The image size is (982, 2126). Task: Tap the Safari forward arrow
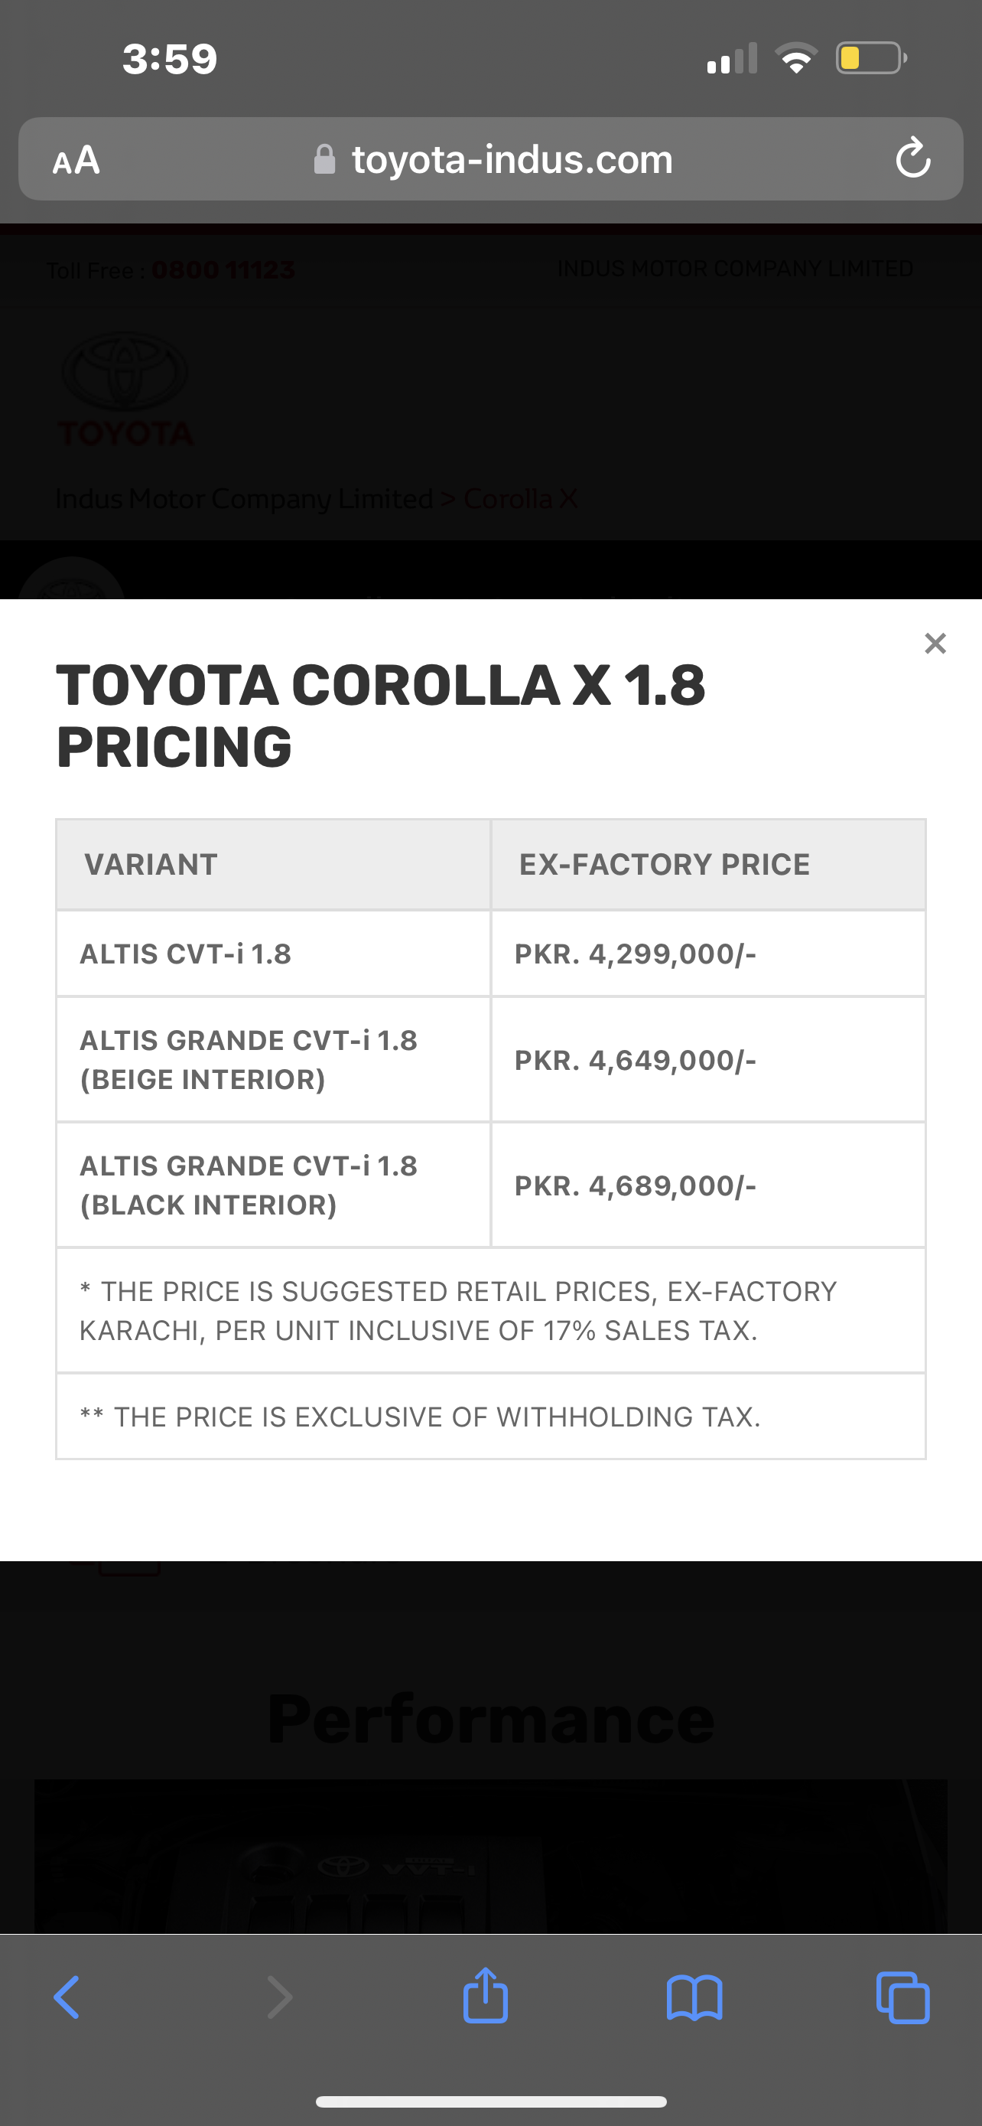(279, 1997)
